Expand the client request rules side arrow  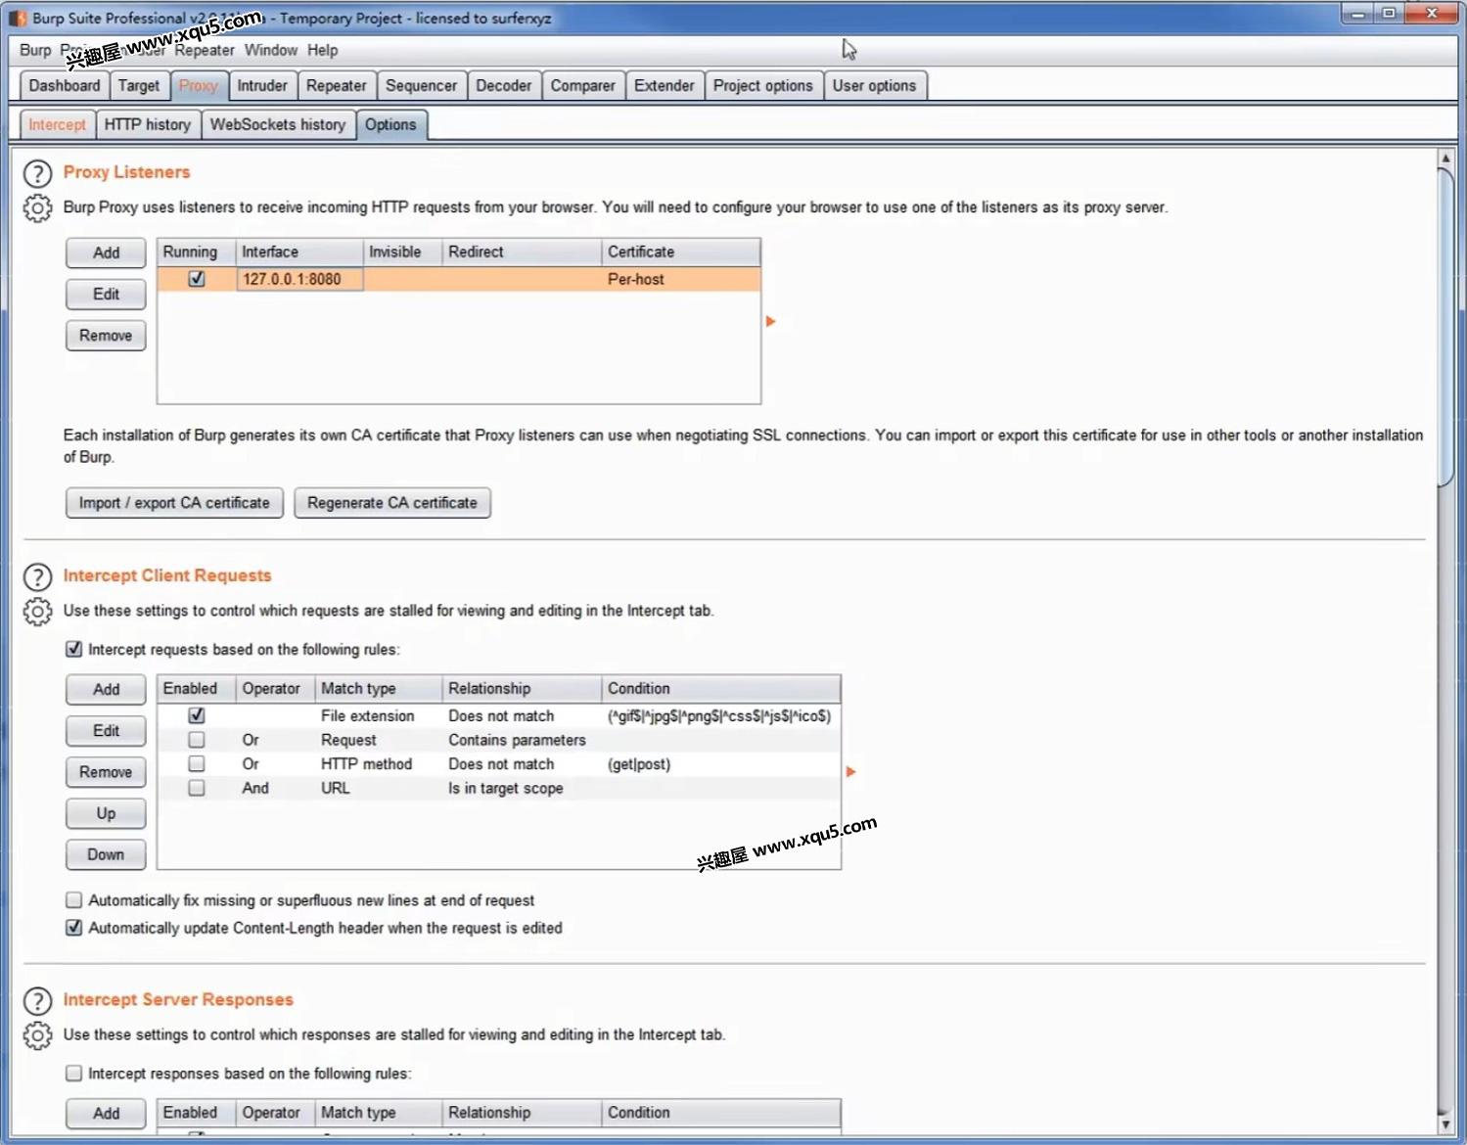click(850, 772)
